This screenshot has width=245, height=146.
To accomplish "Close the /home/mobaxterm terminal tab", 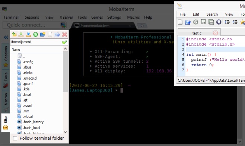I will coord(130,25).
